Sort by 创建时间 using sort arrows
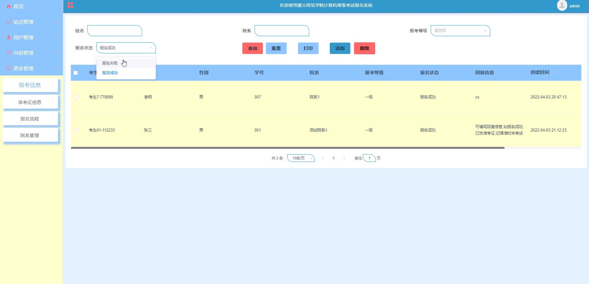This screenshot has height=284, width=589. (x=553, y=72)
